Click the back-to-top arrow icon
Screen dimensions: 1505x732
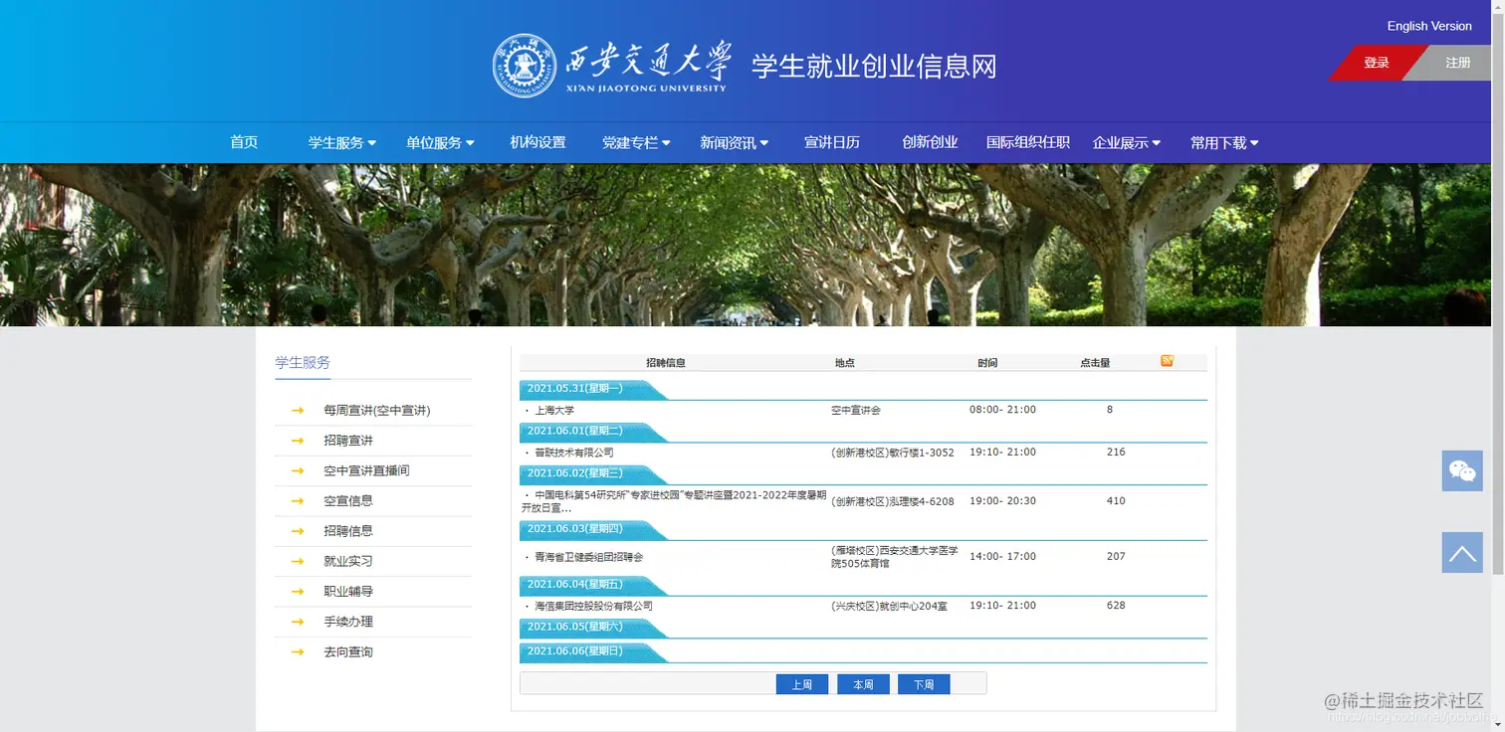tap(1461, 552)
